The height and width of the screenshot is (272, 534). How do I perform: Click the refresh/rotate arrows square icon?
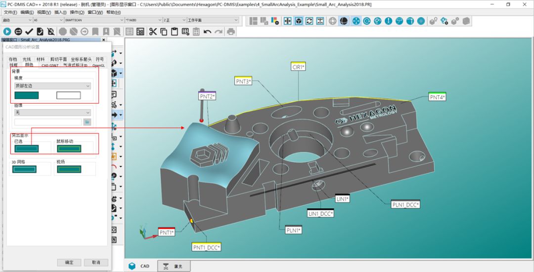[309, 21]
